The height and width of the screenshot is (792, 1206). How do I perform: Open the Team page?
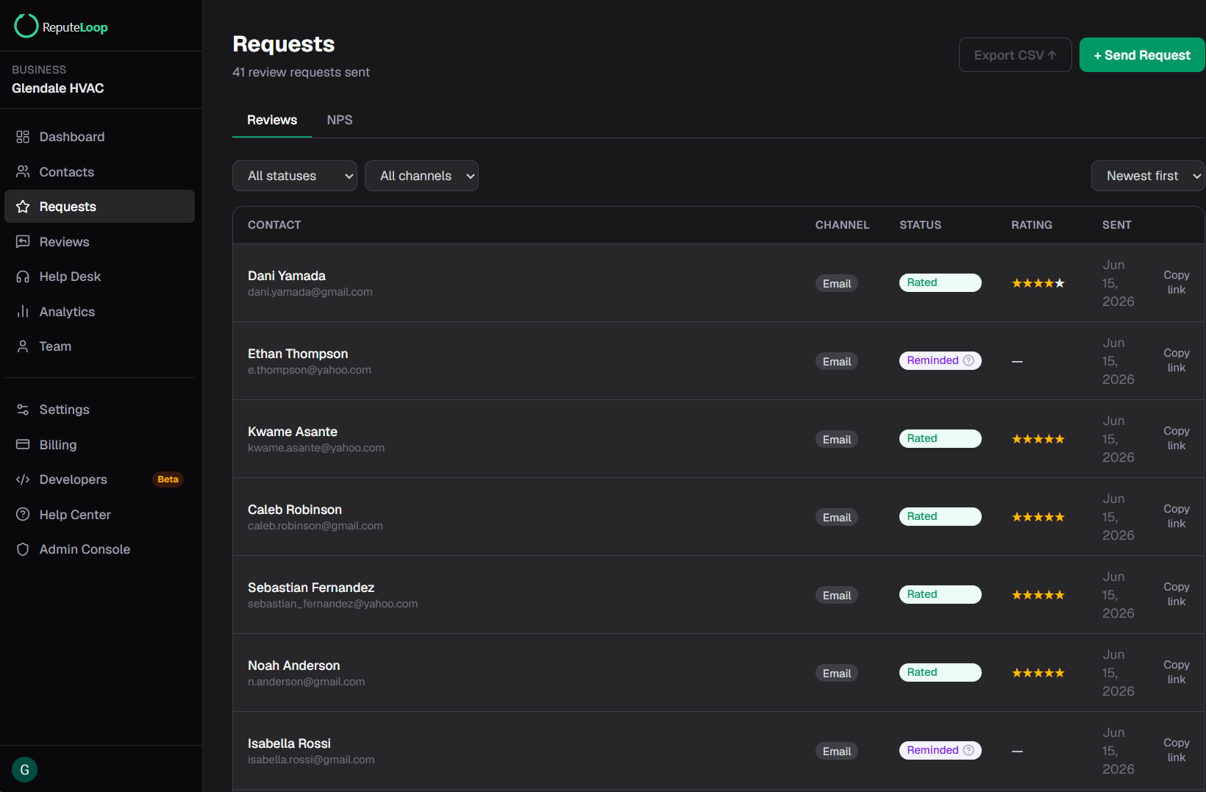(99, 346)
